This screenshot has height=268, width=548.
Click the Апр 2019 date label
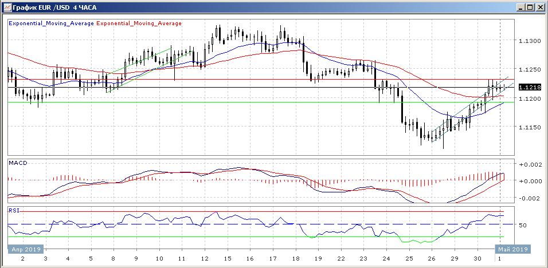pyautogui.click(x=25, y=250)
